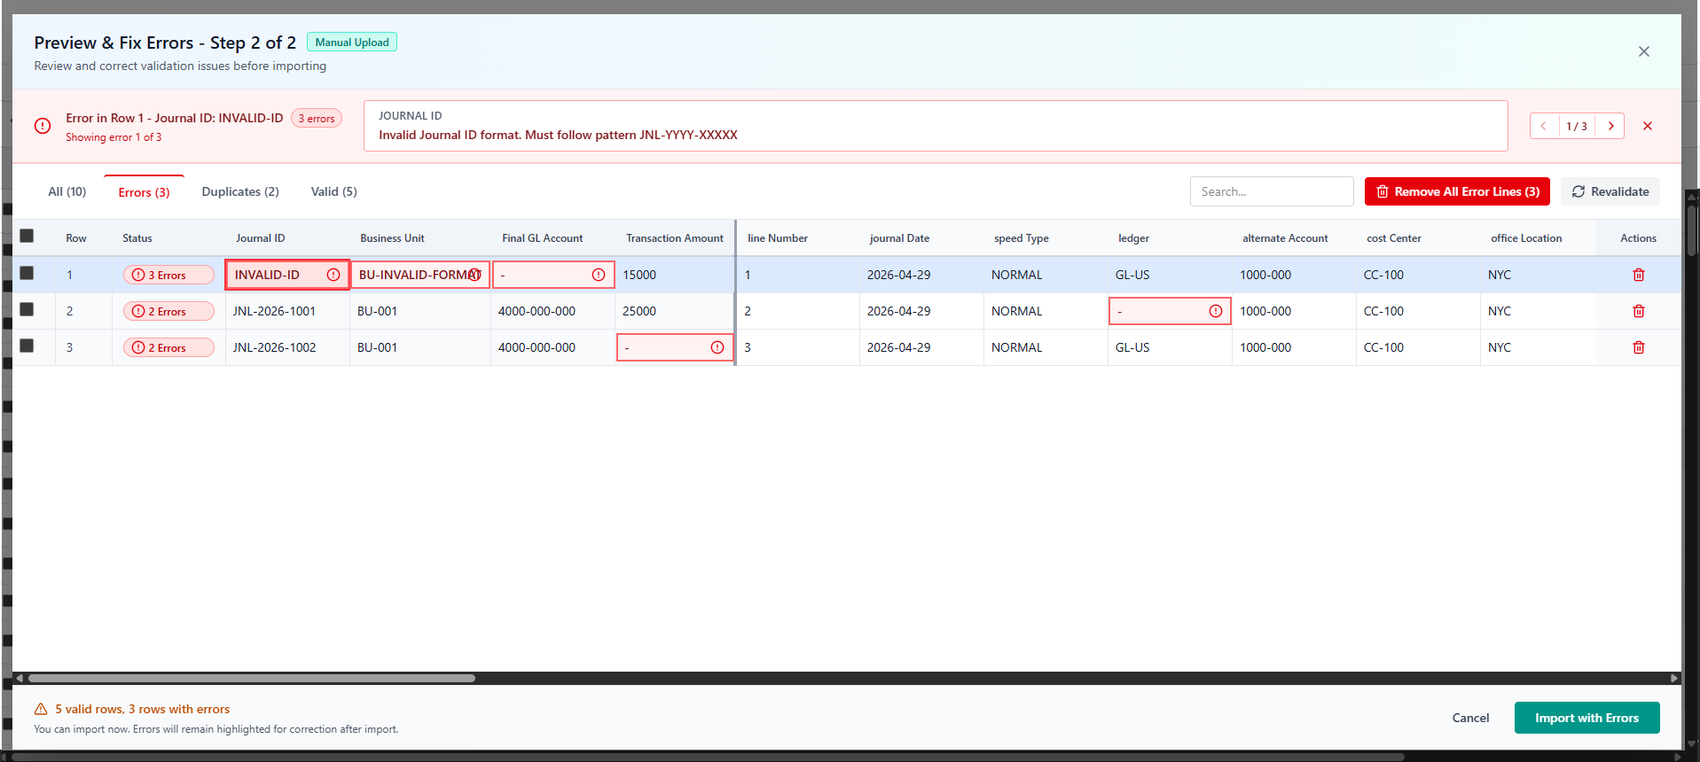This screenshot has width=1700, height=762.
Task: Click error icon in row 3 Transaction Amount
Action: pyautogui.click(x=717, y=347)
